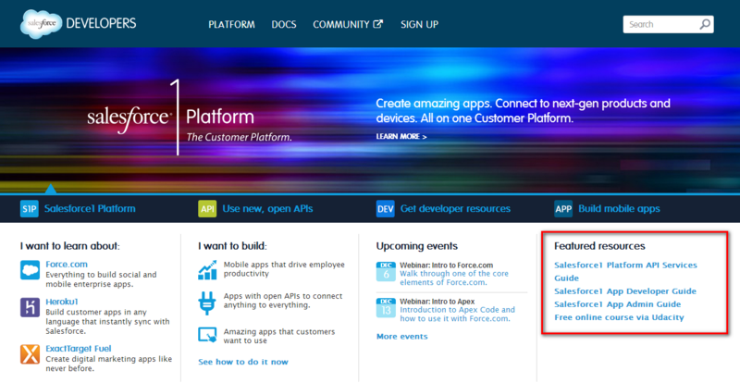Click the power plug icon

pos(207,303)
